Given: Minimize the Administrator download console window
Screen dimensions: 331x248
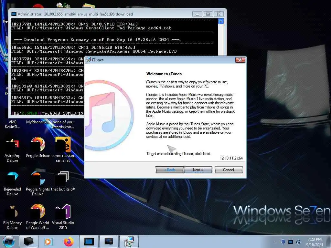Looking at the screenshot, I should pyautogui.click(x=197, y=14).
